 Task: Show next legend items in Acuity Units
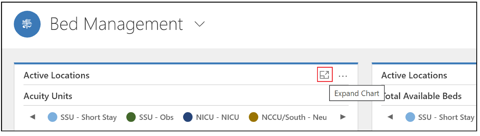click(x=343, y=117)
